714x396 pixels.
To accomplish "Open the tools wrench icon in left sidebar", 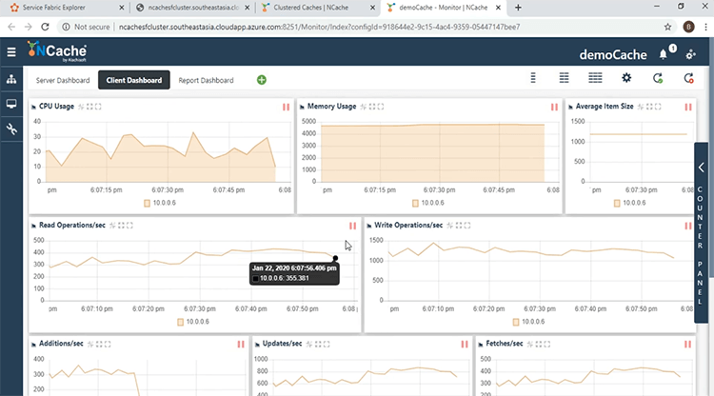I will (11, 129).
